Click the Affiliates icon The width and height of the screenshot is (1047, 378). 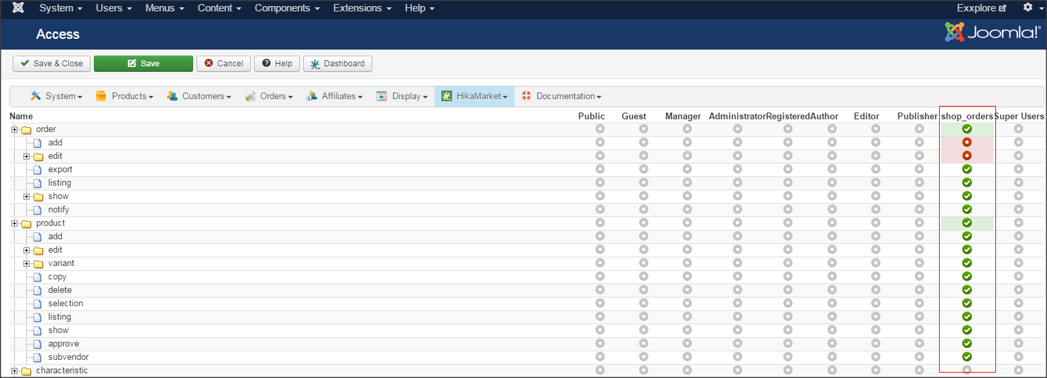[x=312, y=96]
